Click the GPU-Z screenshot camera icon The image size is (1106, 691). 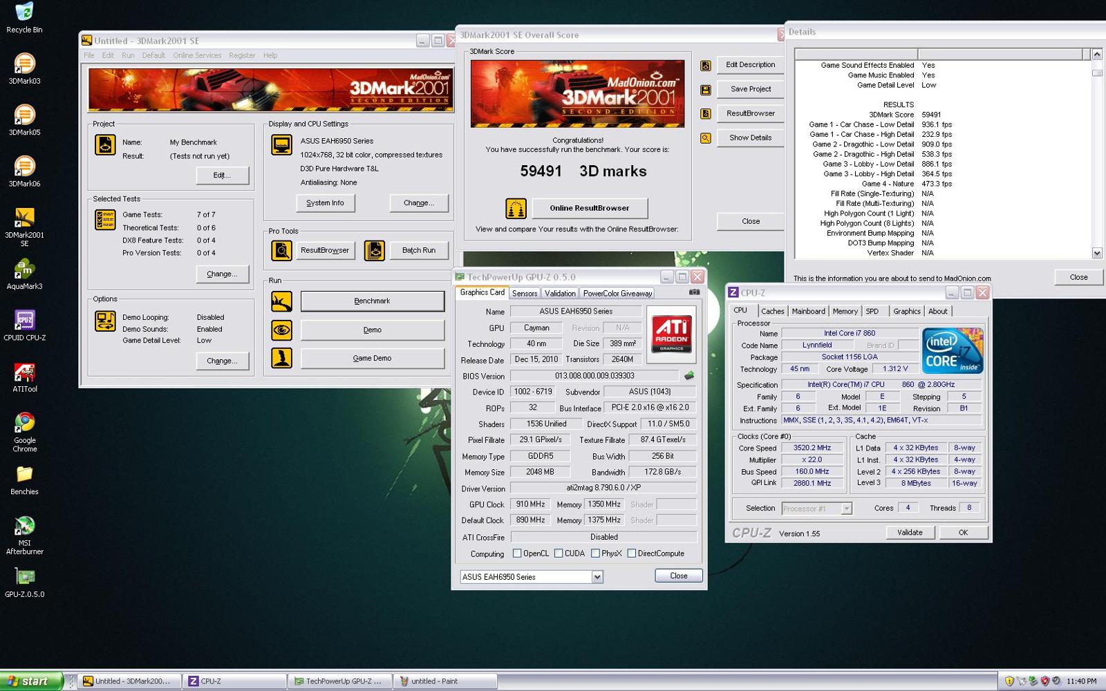pyautogui.click(x=694, y=292)
